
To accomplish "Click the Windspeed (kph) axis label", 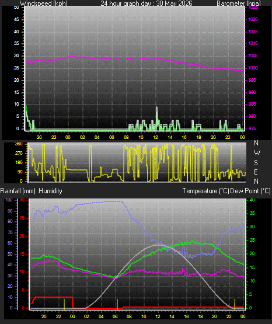I will 44,4.
